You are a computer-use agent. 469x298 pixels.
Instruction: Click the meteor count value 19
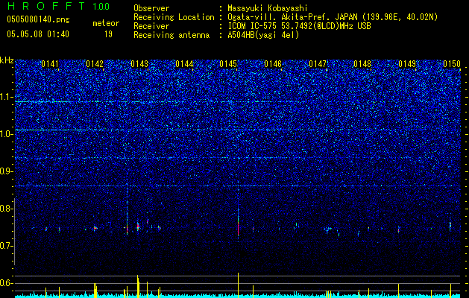click(x=108, y=34)
